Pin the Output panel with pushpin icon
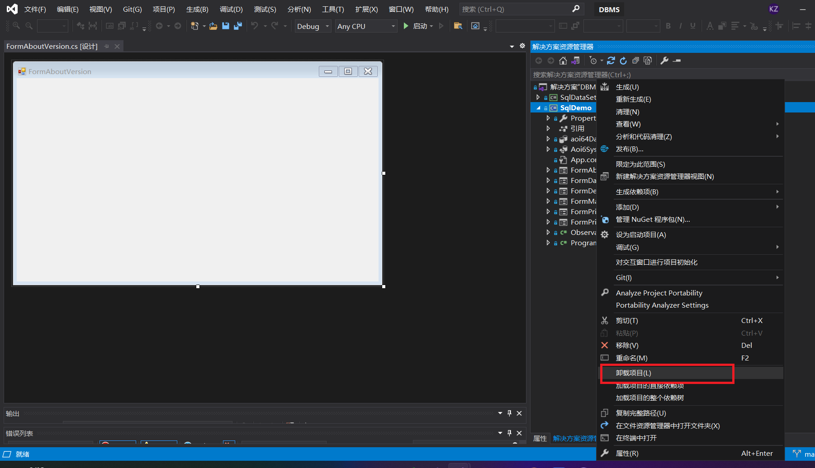The image size is (815, 468). 510,413
